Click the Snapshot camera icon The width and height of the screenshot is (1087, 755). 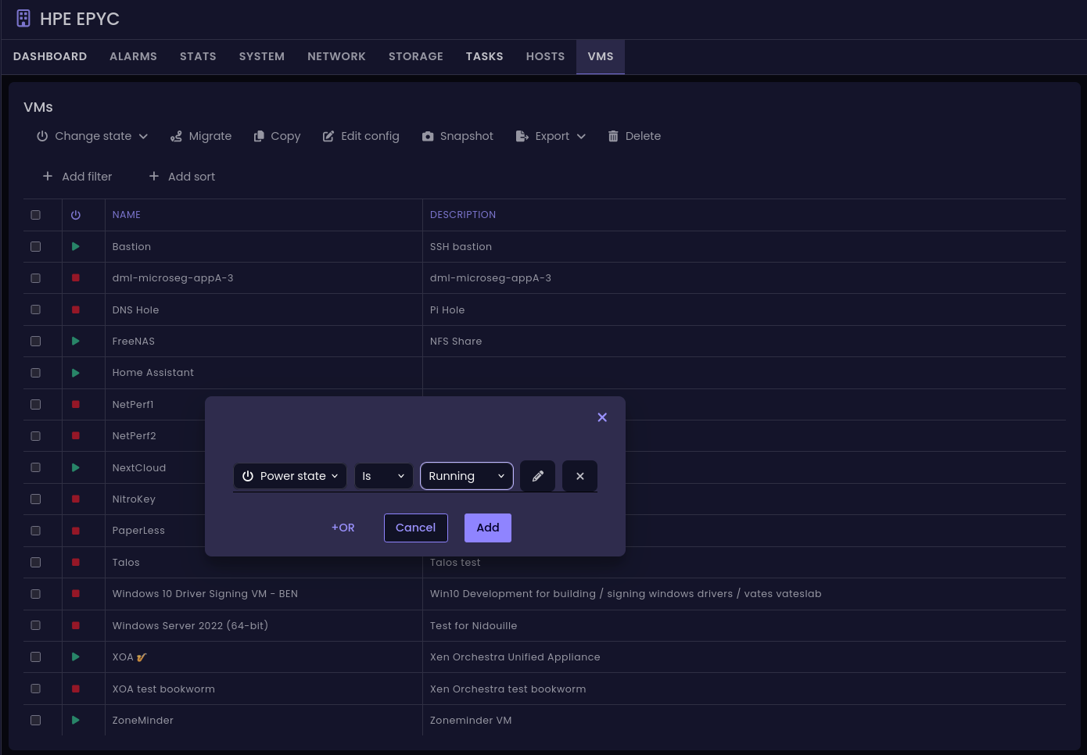click(428, 136)
